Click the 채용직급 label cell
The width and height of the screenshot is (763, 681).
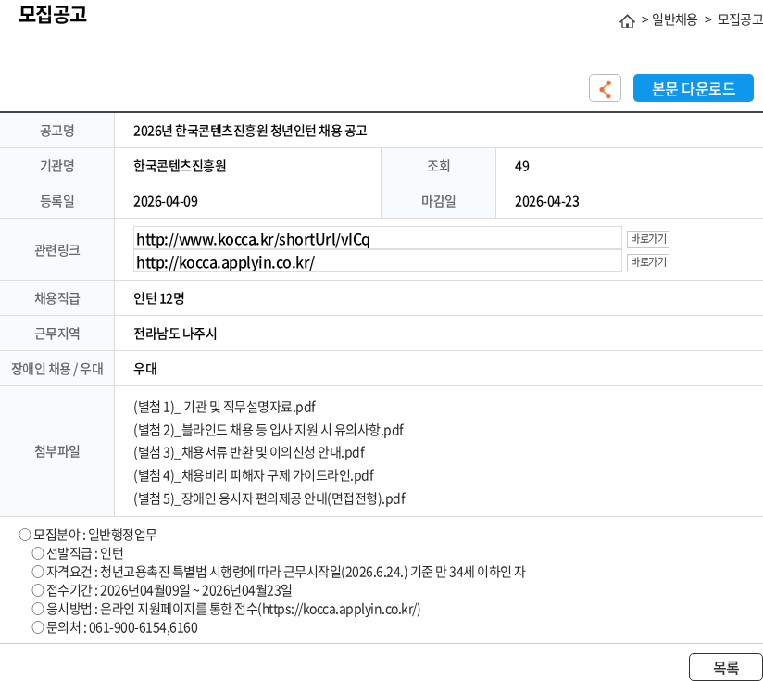(x=56, y=298)
